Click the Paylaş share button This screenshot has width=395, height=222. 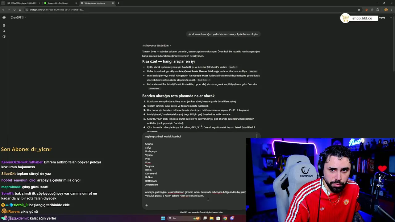382,18
